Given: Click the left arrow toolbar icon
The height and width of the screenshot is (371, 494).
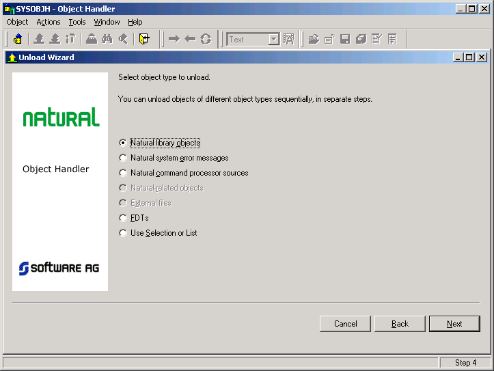Looking at the screenshot, I should (x=190, y=39).
